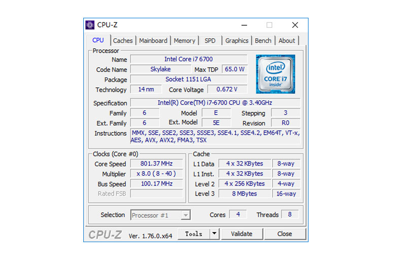Click the Stepping value 3

click(x=285, y=113)
